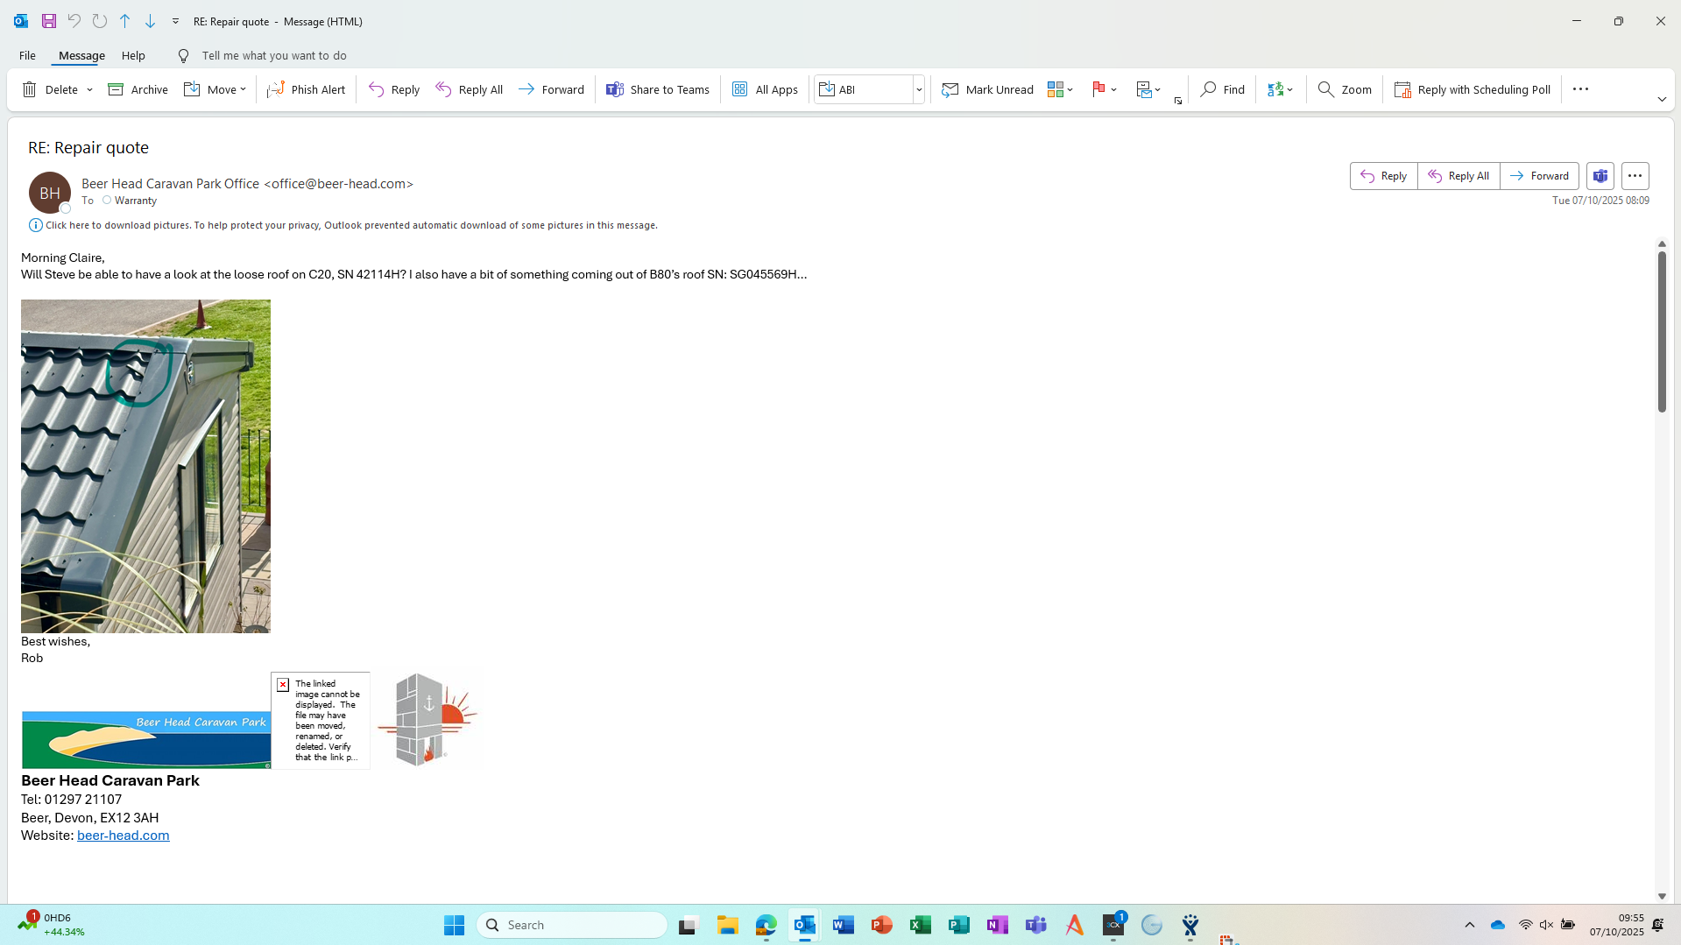Image resolution: width=1681 pixels, height=945 pixels.
Task: Expand the ABI quick steps dropdown
Action: (x=919, y=89)
